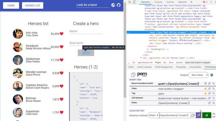Open the Output Raw Value dropdown

pos(198,75)
